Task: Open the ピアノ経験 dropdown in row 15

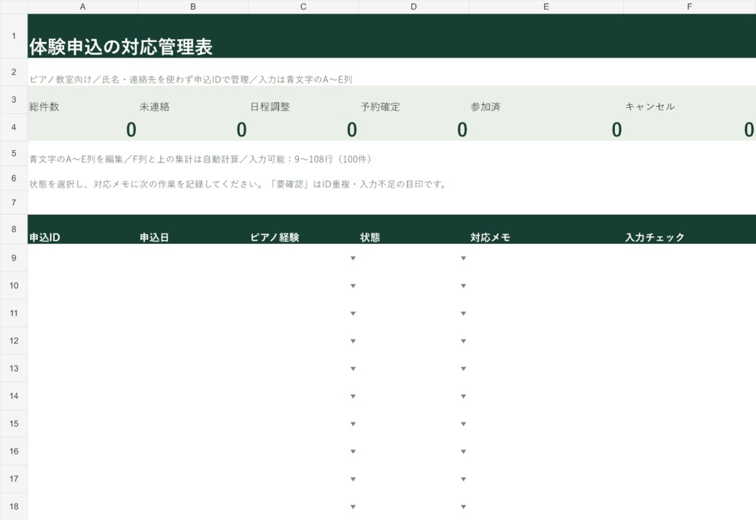Action: [353, 424]
